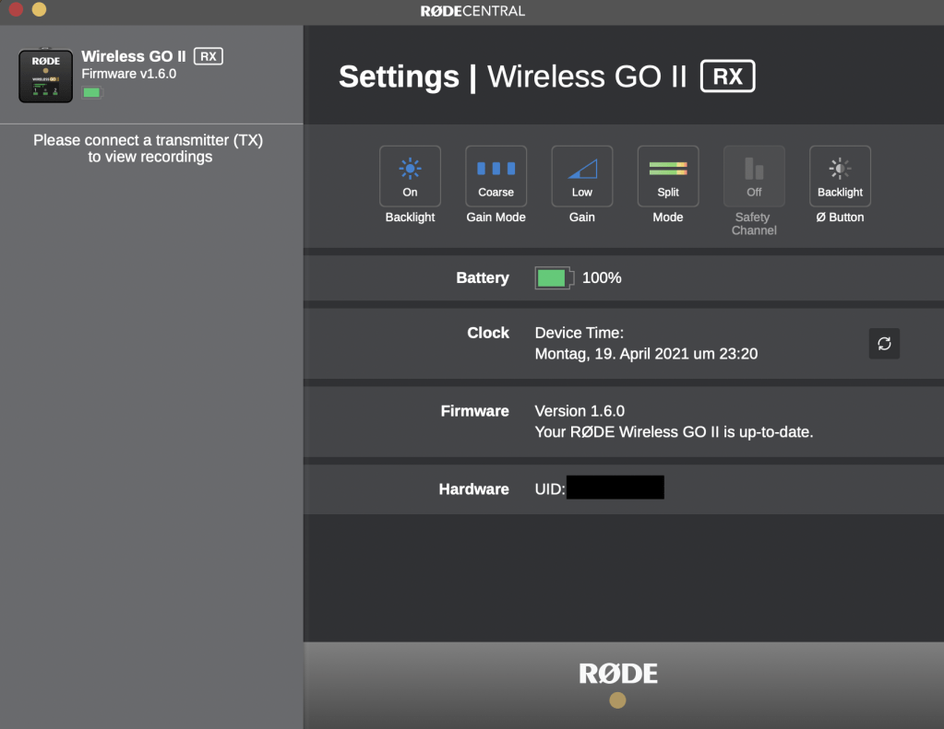Click the small battery indicator in sidebar
The image size is (944, 729).
pyautogui.click(x=92, y=92)
